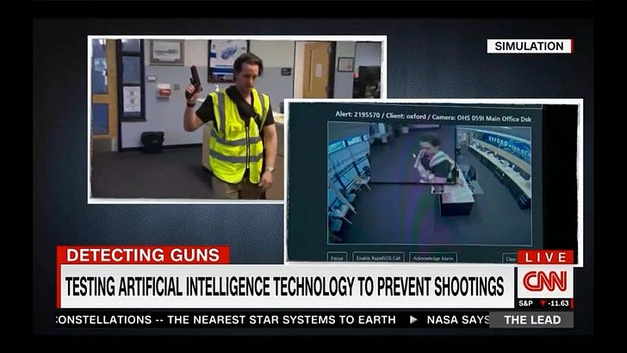Screen dimensions: 627x353
Task: Click the triangle separator in news ticker
Action: [x=413, y=319]
